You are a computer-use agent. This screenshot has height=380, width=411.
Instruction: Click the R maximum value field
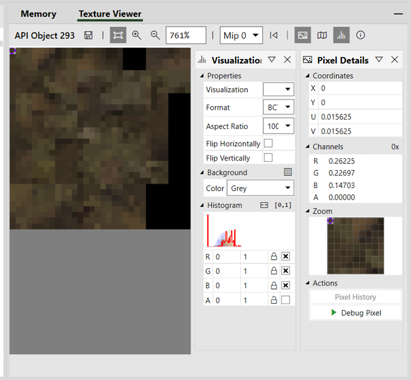tap(255, 257)
